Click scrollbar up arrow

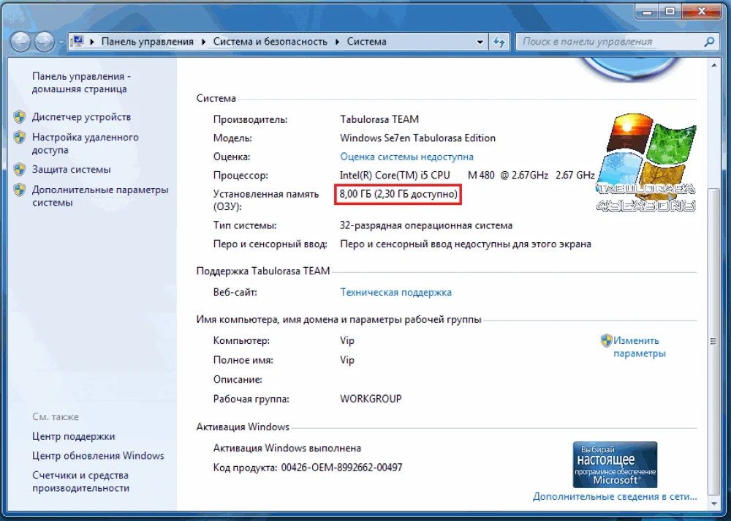[713, 67]
